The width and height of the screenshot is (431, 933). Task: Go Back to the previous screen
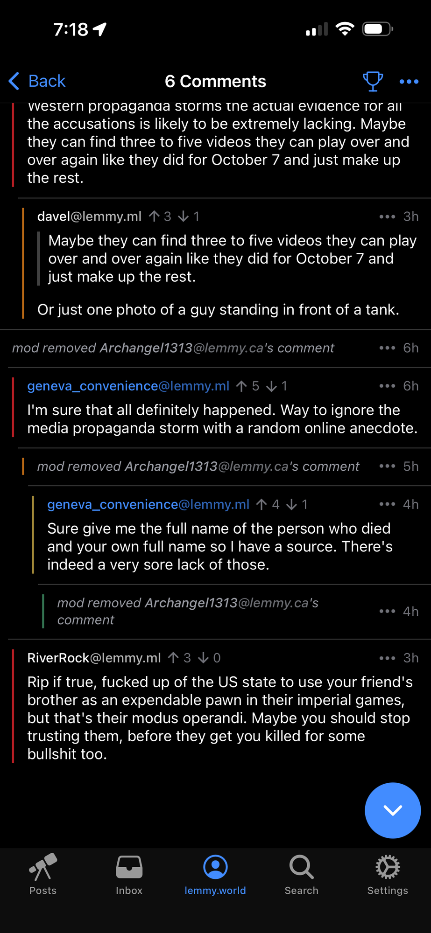37,81
